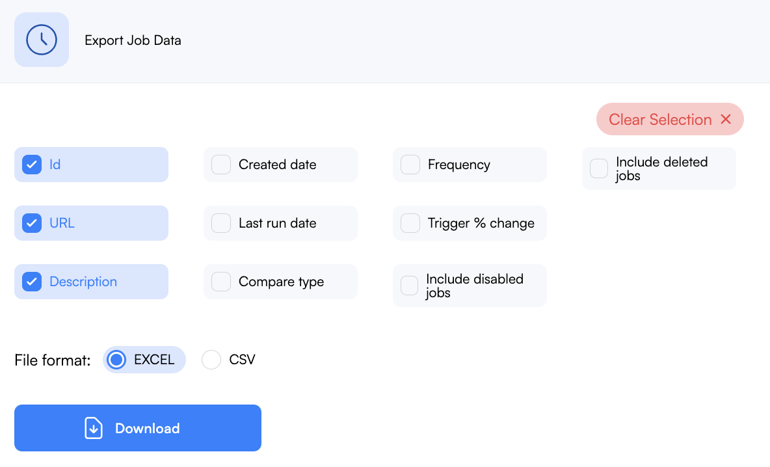
Task: Tick the Trigger % change checkbox
Action: [x=410, y=223]
